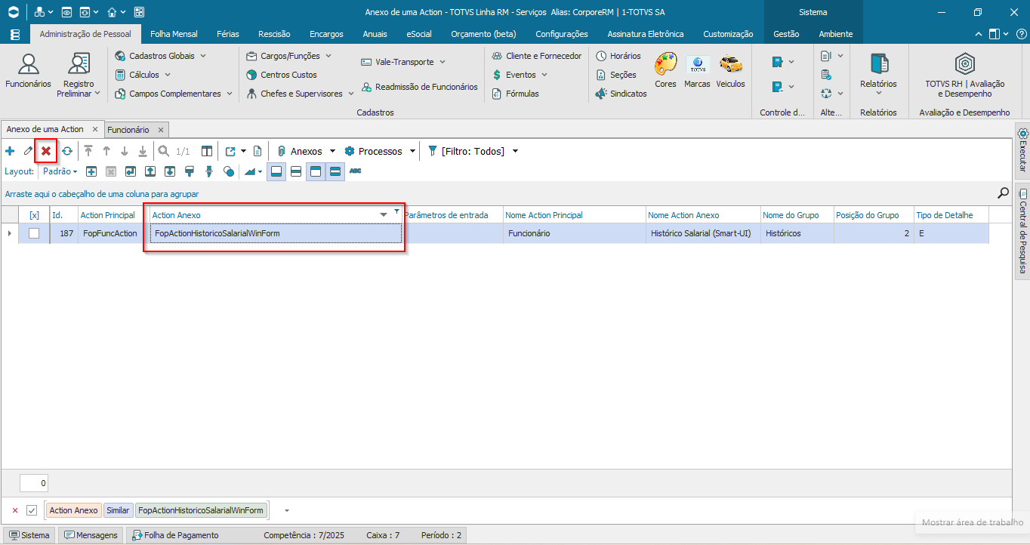Select the FopActionHistoricoSalarialWinForm cell

click(276, 233)
